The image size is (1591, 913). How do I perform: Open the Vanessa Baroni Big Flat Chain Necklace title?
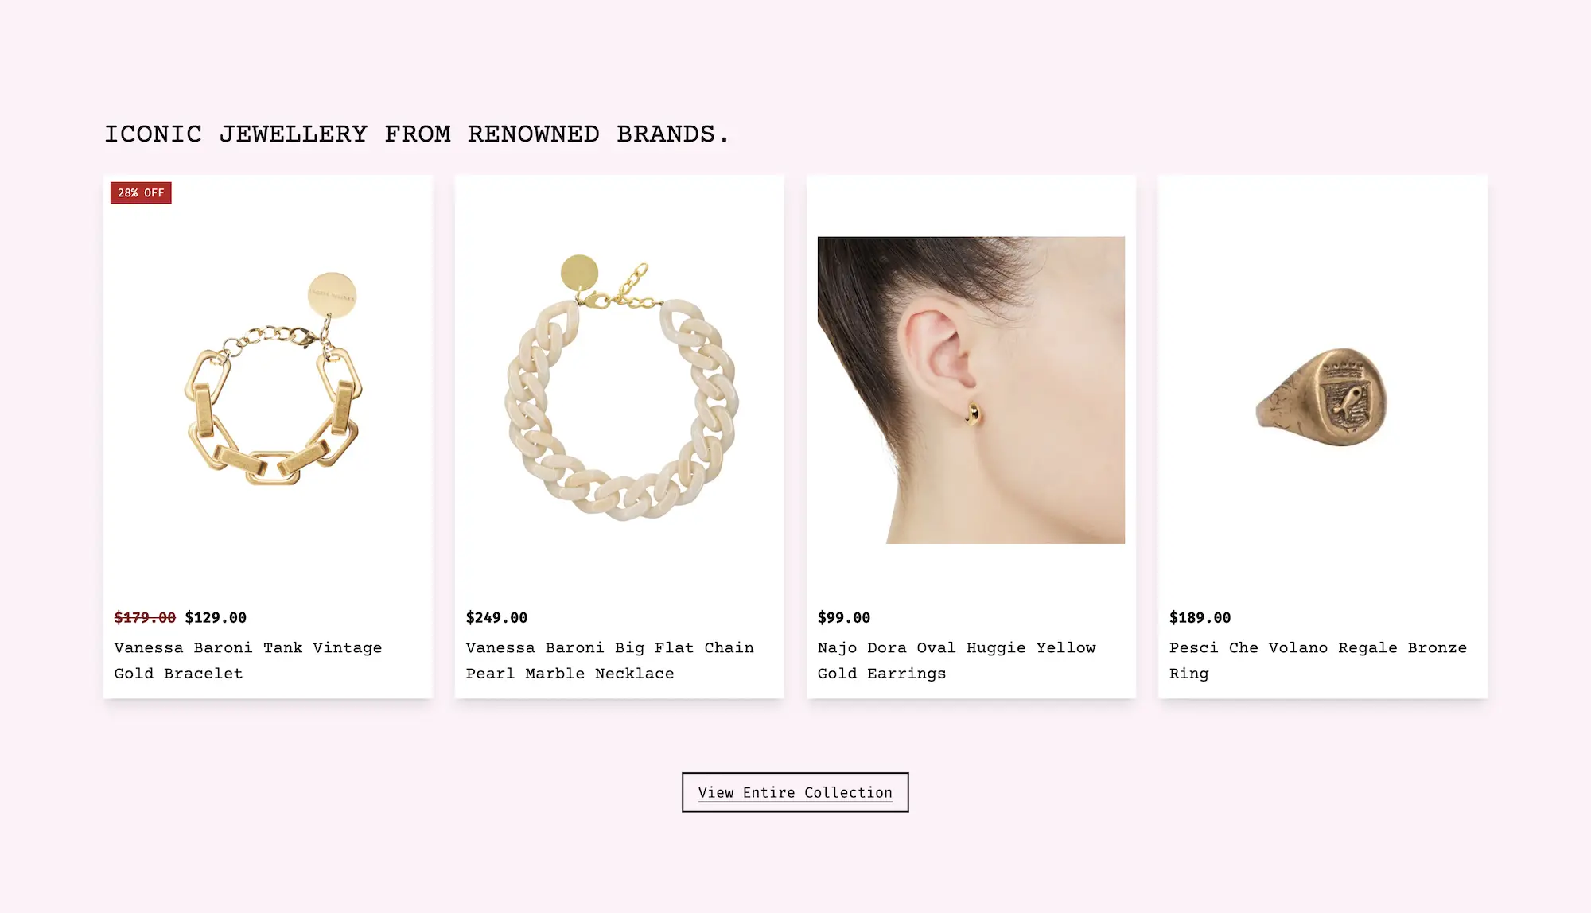(x=610, y=660)
